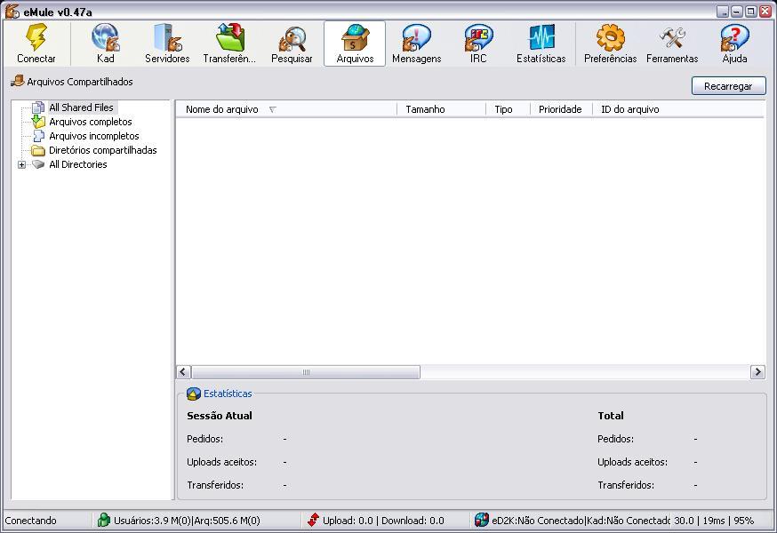Click the Arquivos completos green arrow icon
This screenshot has width=777, height=533.
(38, 122)
